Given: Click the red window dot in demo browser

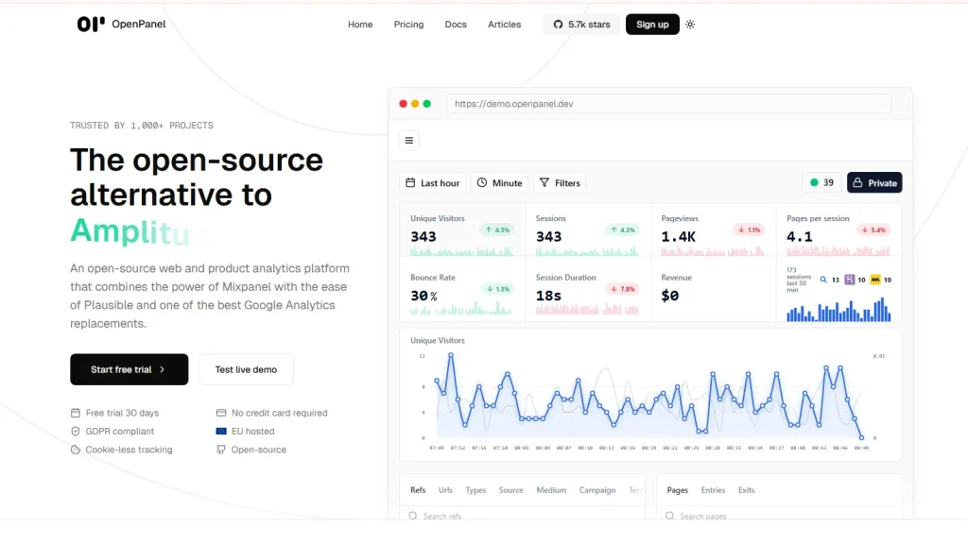Looking at the screenshot, I should click(x=403, y=104).
